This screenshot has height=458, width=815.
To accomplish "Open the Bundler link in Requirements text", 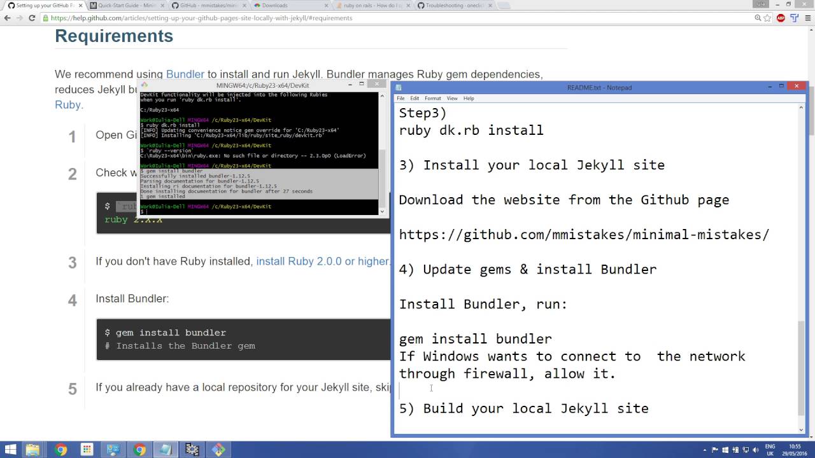I will click(x=185, y=74).
